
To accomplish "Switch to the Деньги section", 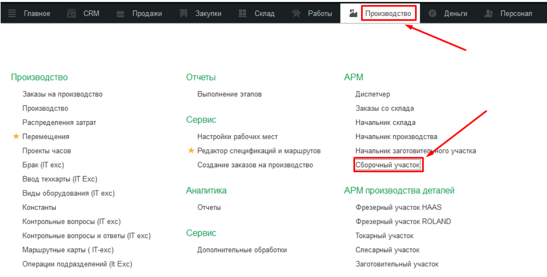I will tap(455, 13).
